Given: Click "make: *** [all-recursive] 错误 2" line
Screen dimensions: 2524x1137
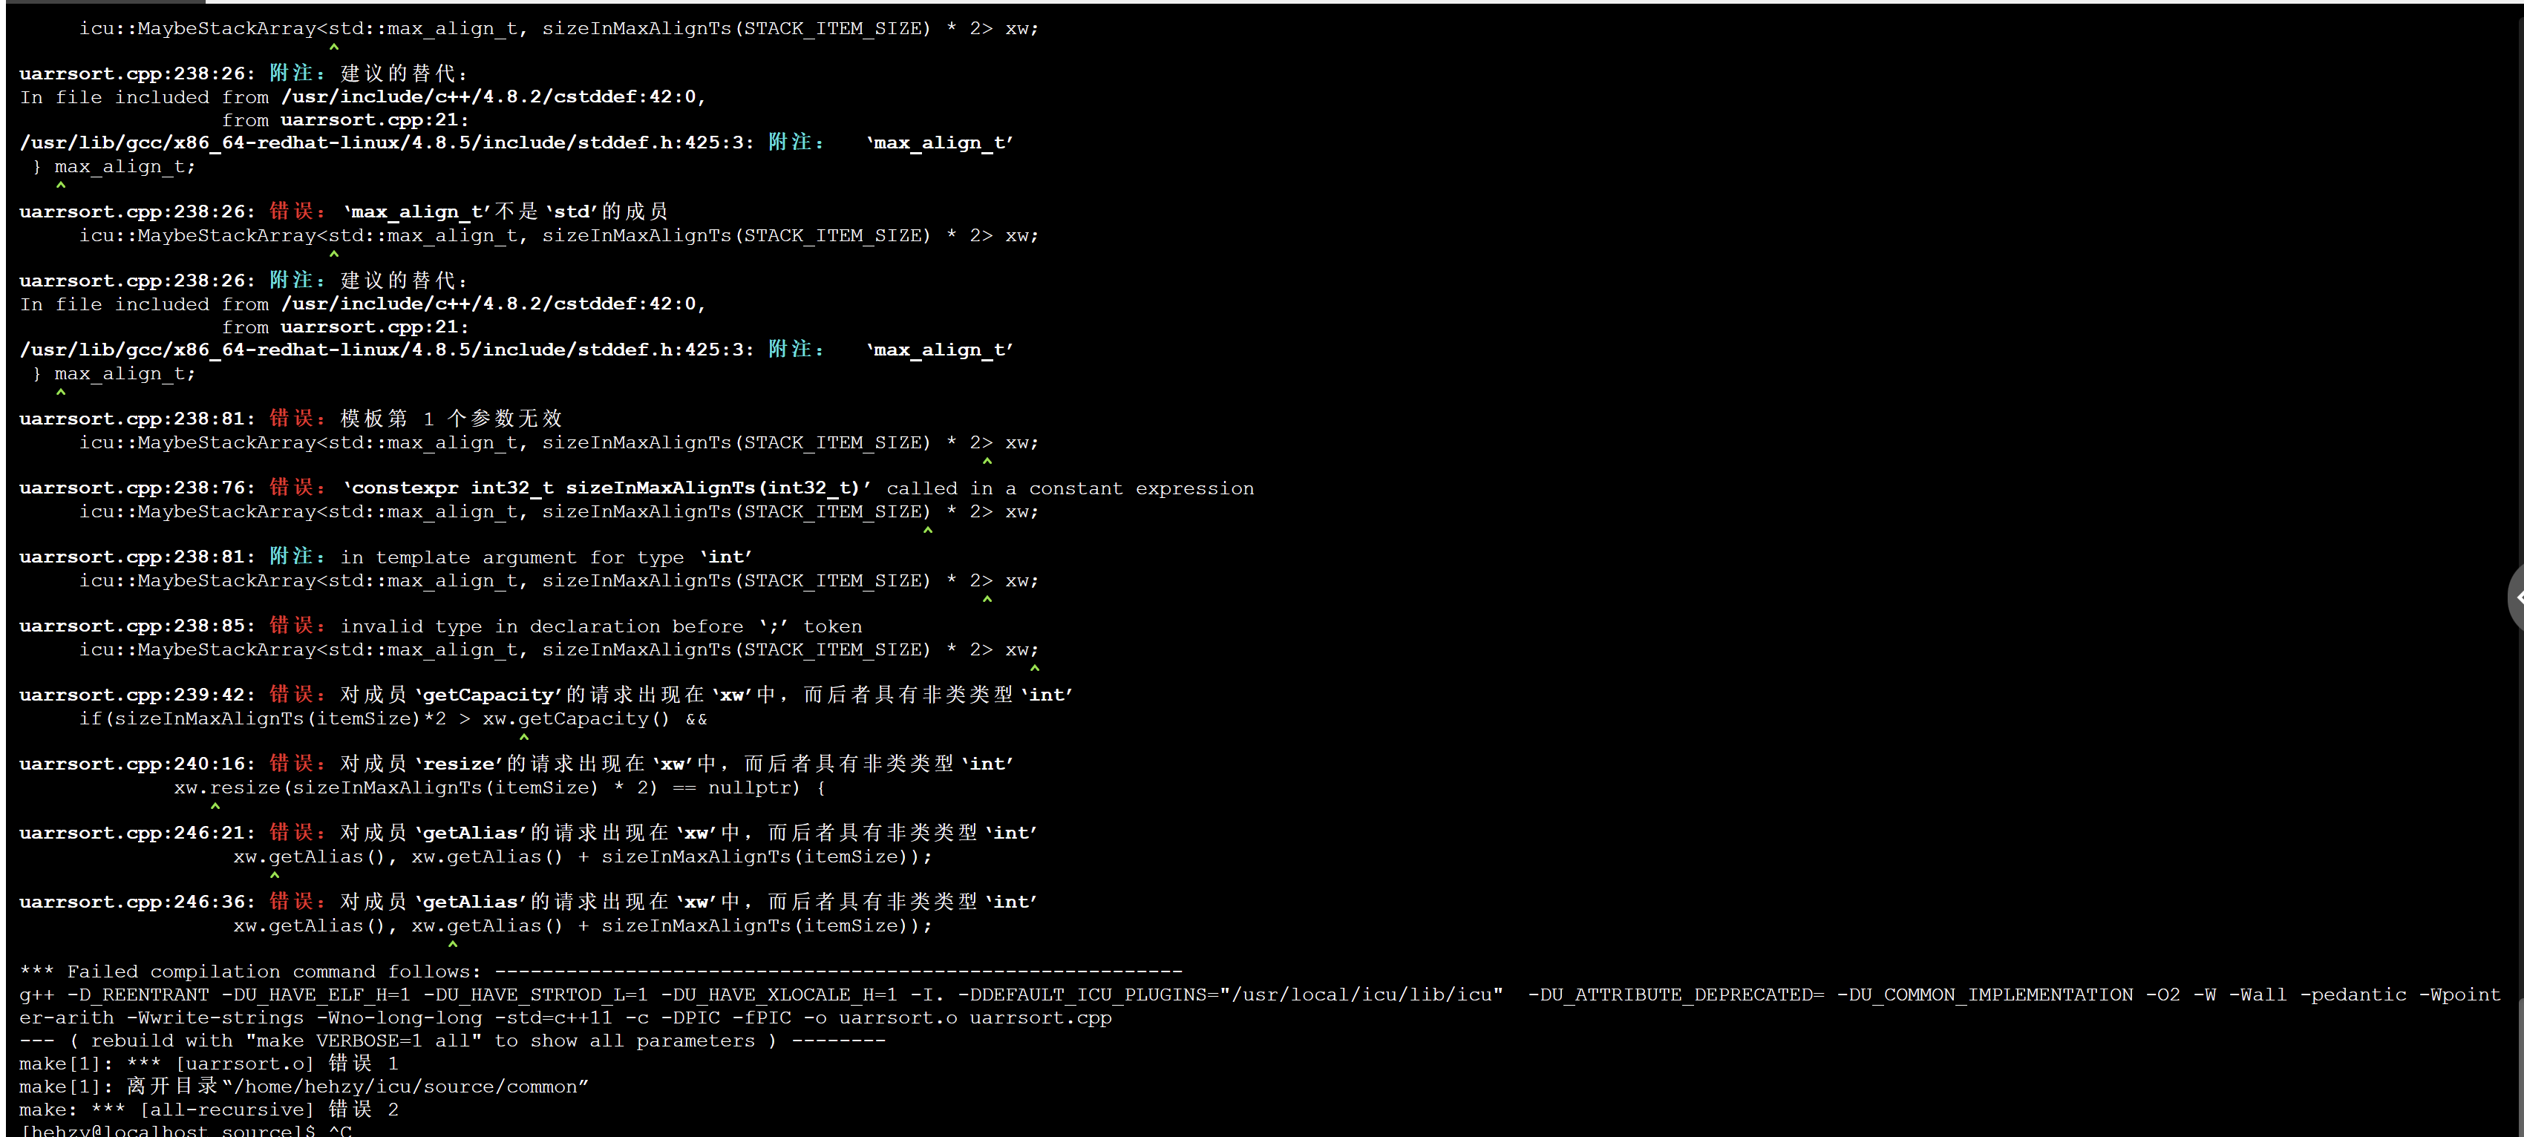Looking at the screenshot, I should point(209,1110).
